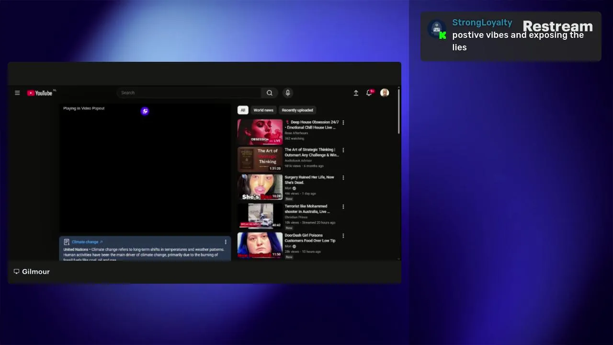Click the StrongLoyalty chat username
The width and height of the screenshot is (613, 345).
point(482,23)
